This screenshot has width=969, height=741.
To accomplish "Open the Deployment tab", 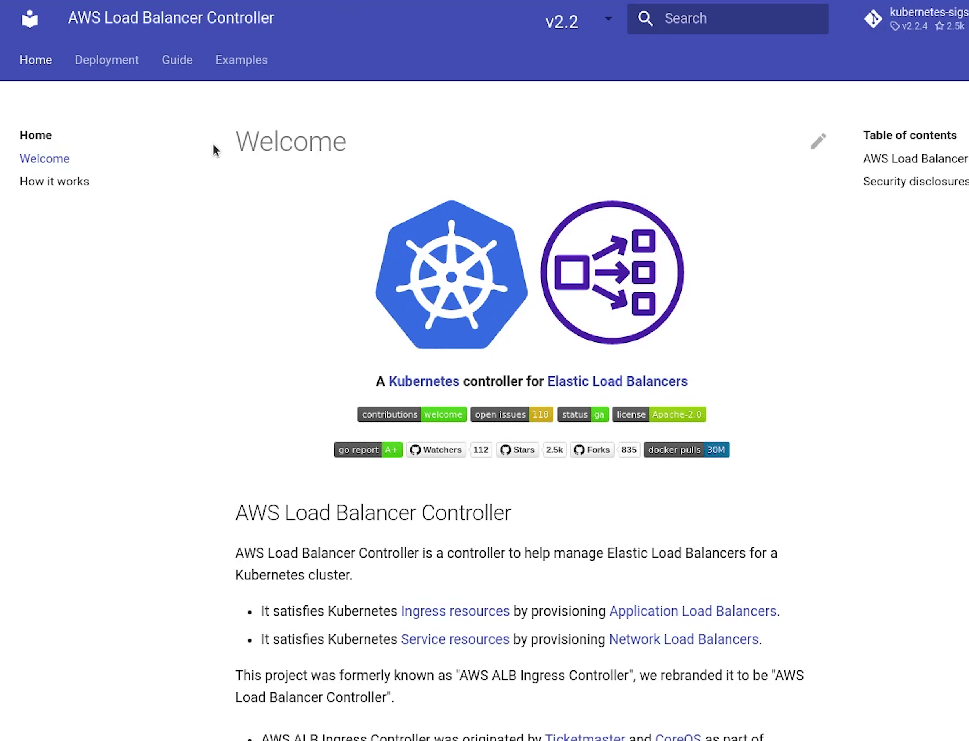I will tap(106, 60).
